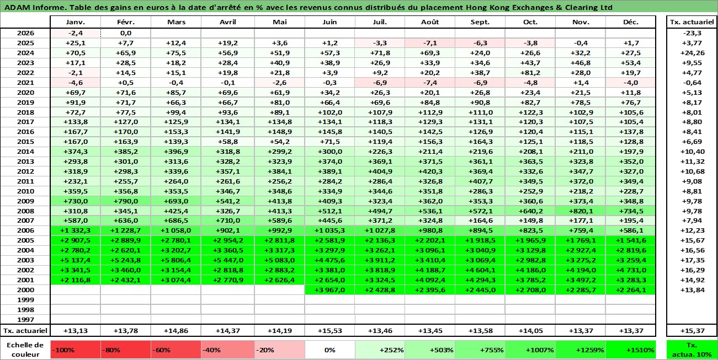Select the -7,1 cell for Août 2025
The width and height of the screenshot is (718, 360).
(430, 43)
